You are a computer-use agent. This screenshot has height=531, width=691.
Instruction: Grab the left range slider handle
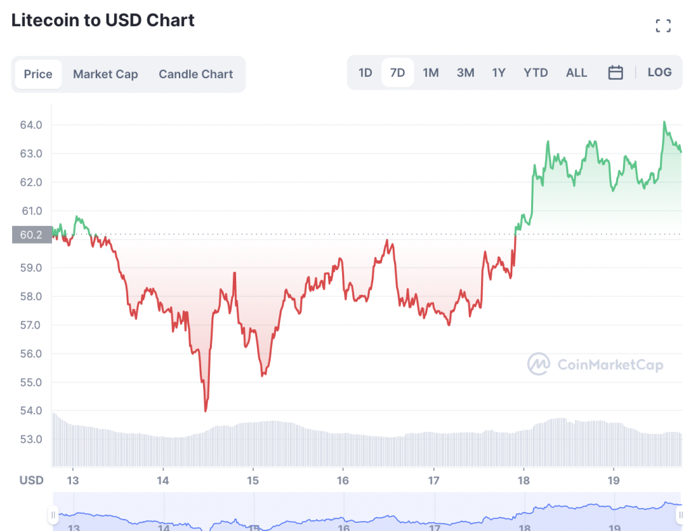pyautogui.click(x=53, y=515)
